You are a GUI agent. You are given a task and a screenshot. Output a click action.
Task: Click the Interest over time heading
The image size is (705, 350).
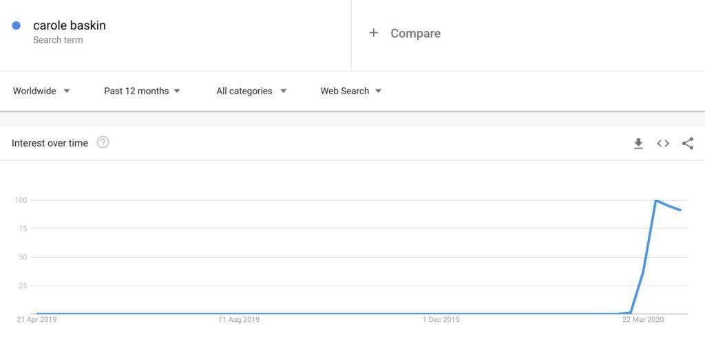coord(50,143)
